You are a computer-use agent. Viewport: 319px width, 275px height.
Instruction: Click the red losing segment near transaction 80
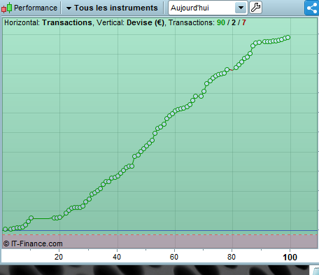click(x=231, y=70)
